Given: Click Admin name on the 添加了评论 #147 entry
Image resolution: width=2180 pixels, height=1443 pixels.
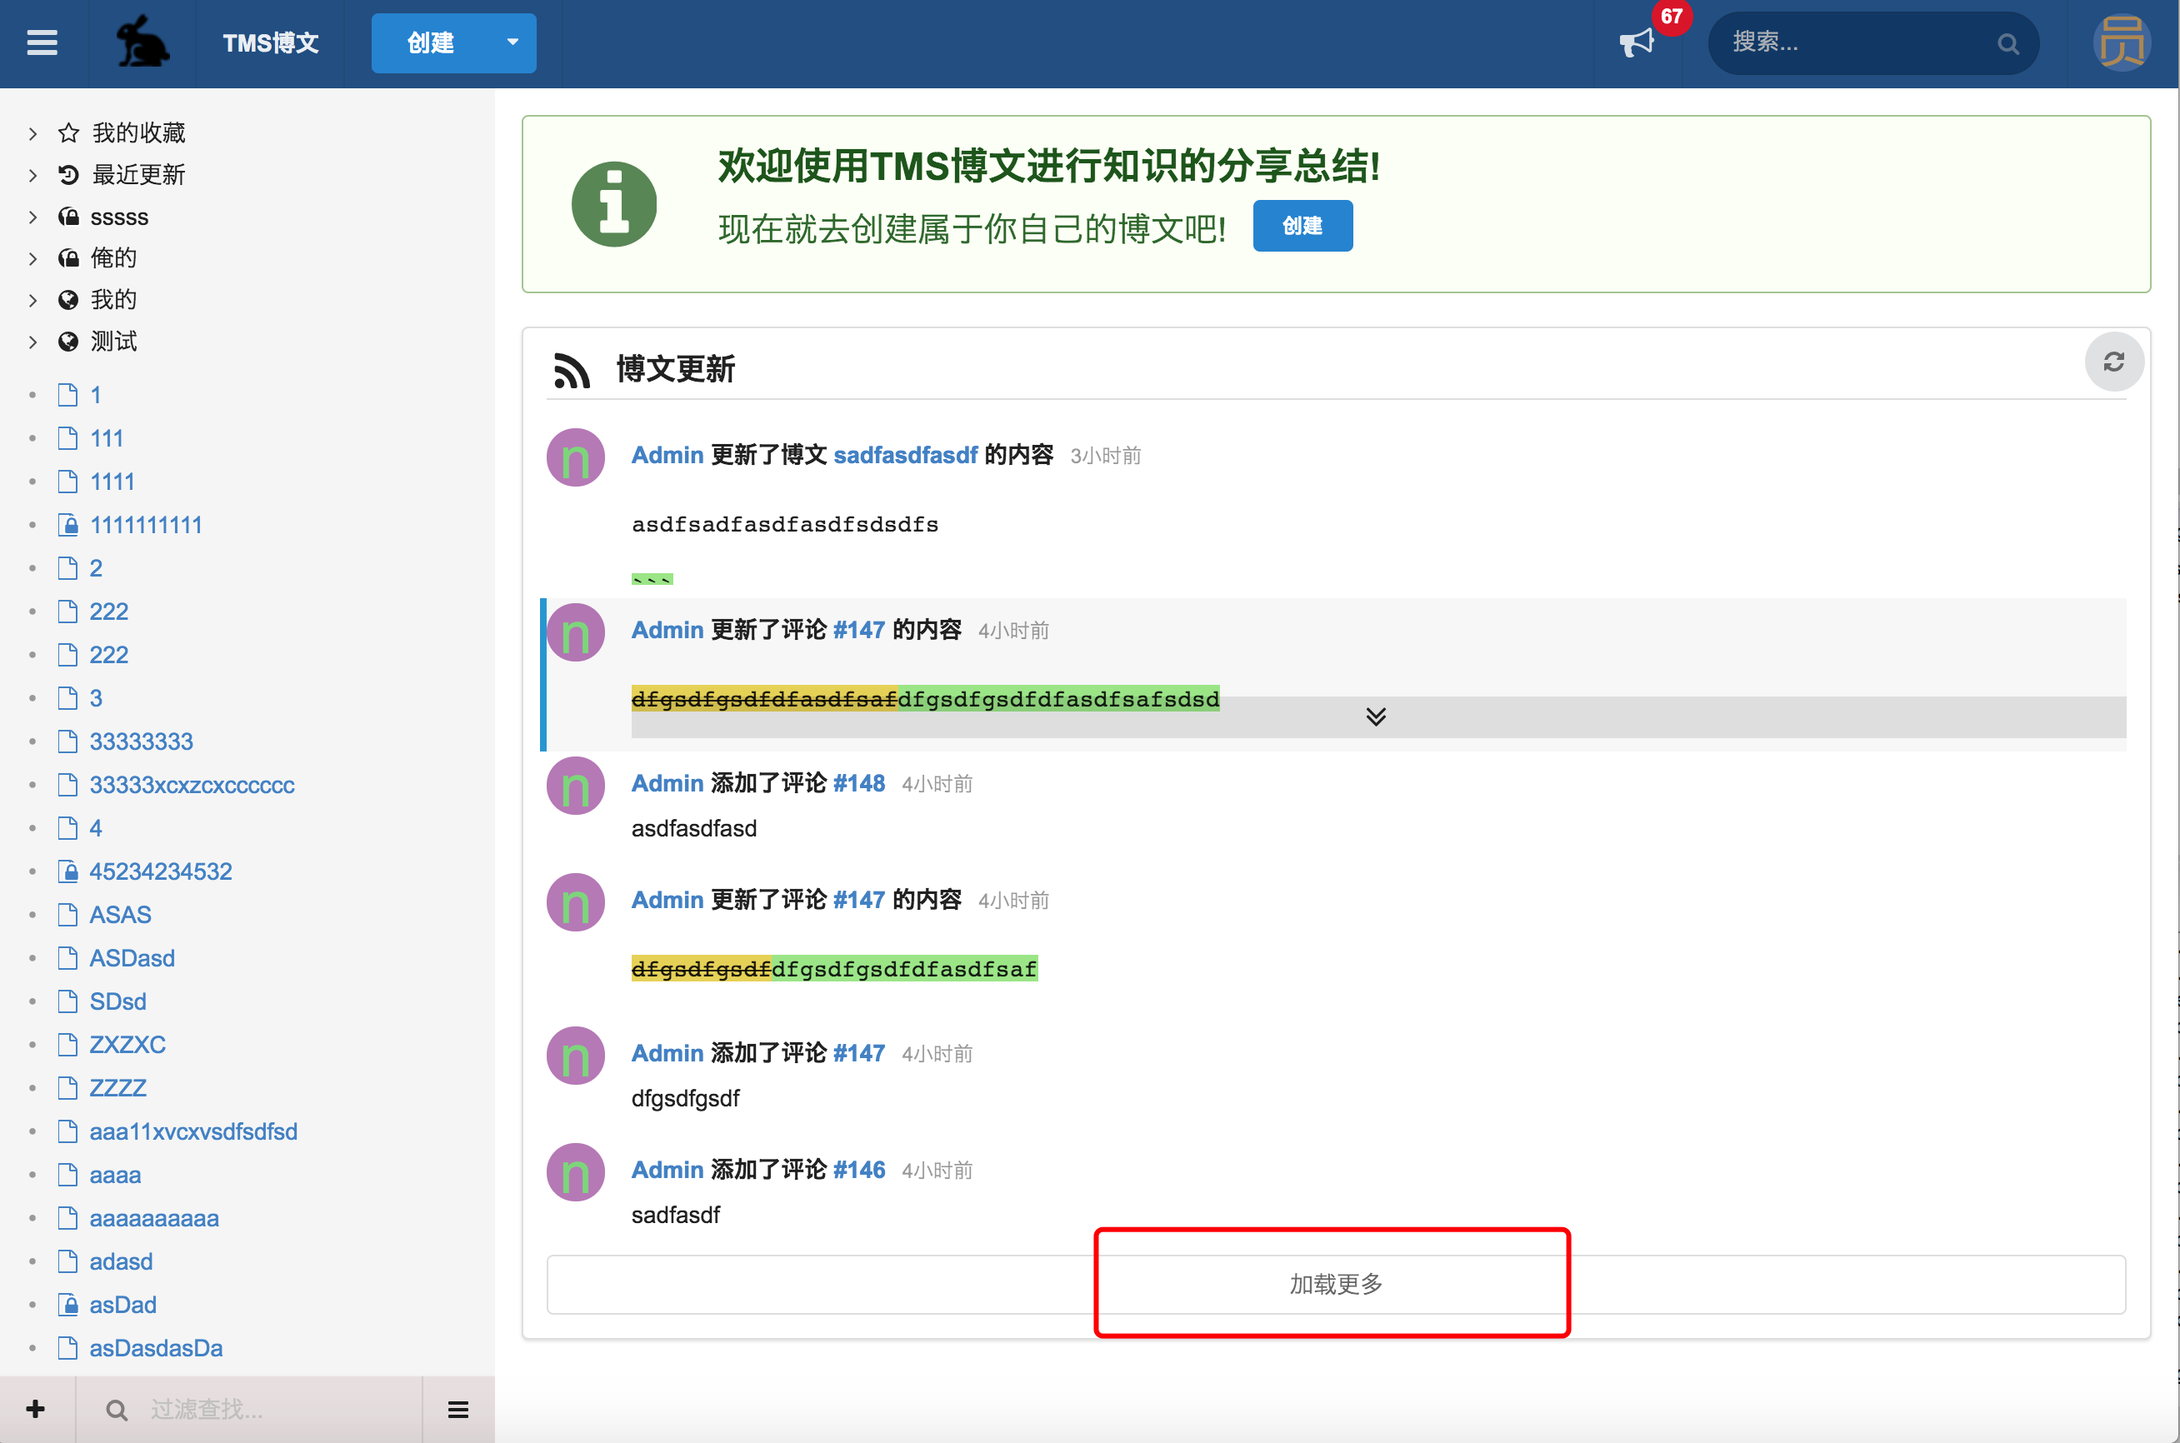Looking at the screenshot, I should 667,1053.
